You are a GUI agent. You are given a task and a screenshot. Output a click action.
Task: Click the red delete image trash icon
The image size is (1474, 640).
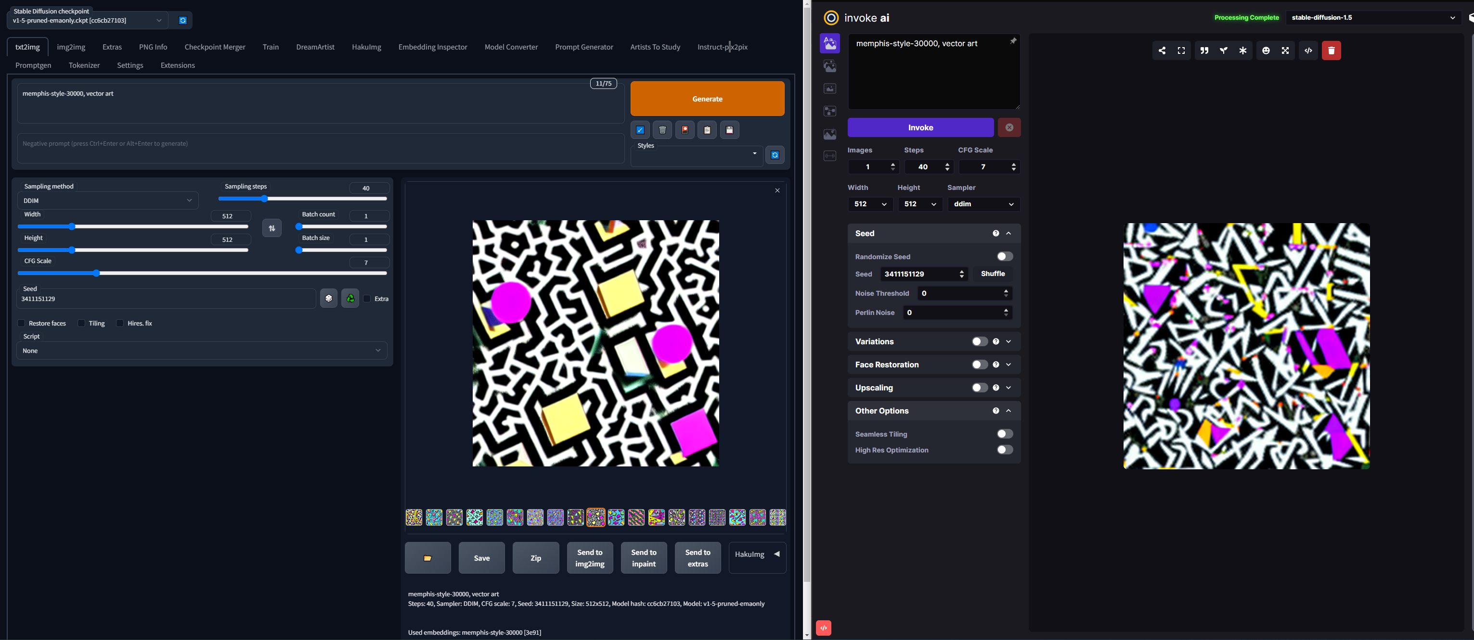1331,50
